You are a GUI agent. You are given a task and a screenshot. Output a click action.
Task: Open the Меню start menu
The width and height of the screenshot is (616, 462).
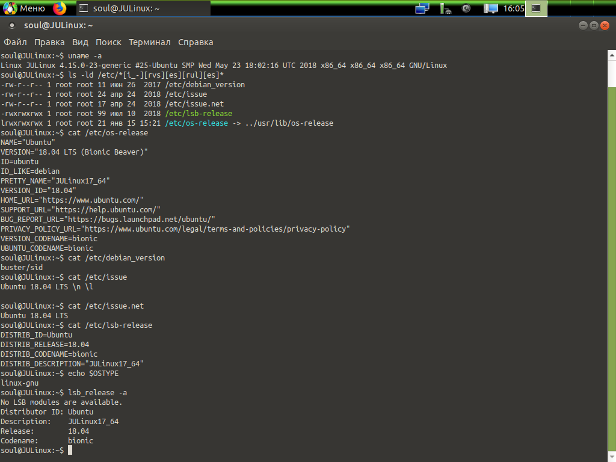tap(24, 8)
